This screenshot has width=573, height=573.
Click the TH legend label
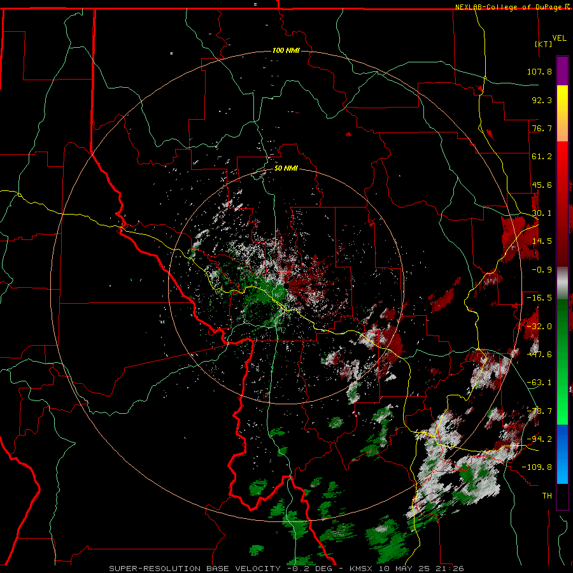click(x=547, y=496)
